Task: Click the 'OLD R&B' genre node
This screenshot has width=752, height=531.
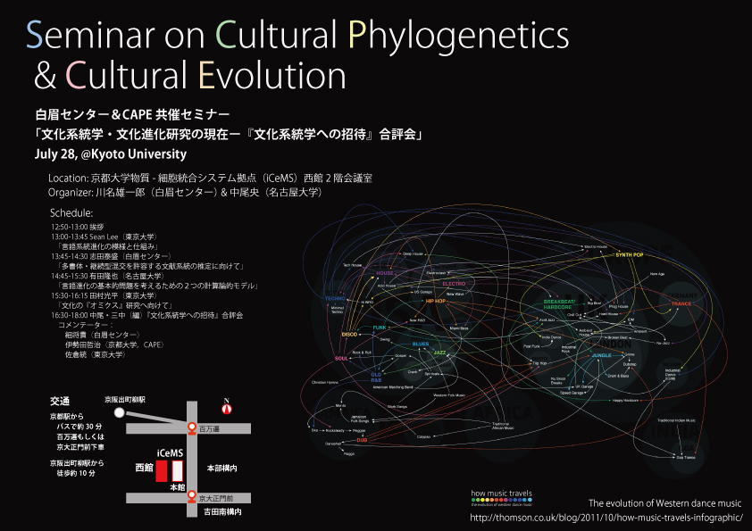Action: [x=376, y=378]
